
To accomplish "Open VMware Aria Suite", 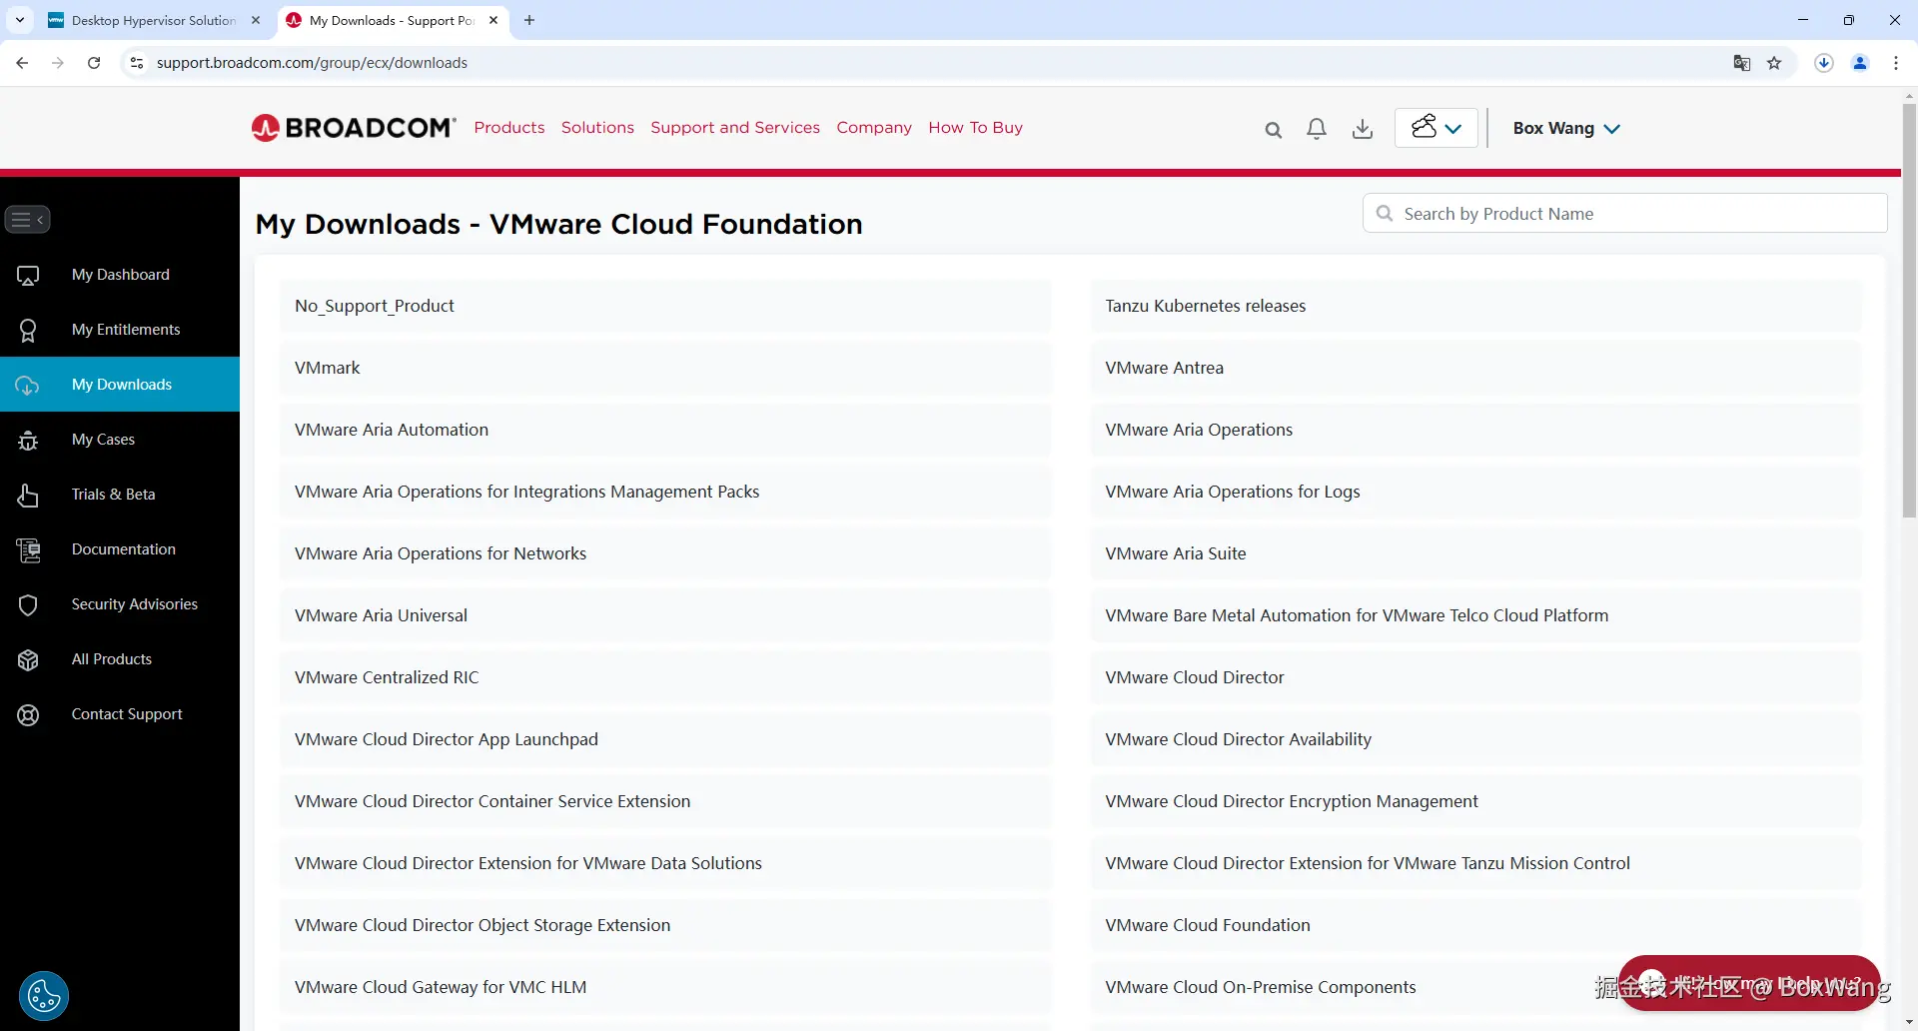I will [x=1476, y=553].
